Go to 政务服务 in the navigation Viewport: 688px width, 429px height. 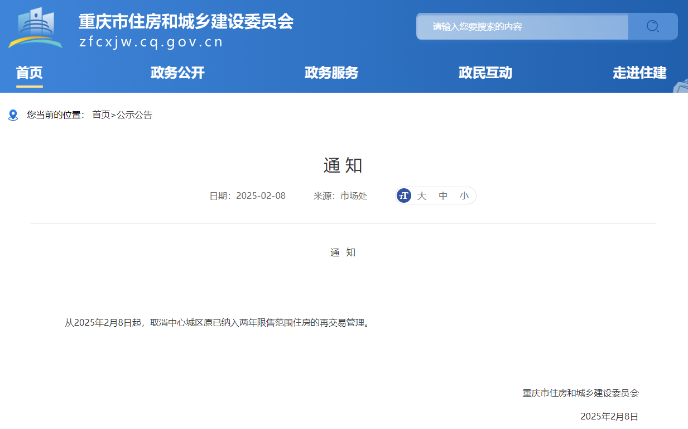331,73
